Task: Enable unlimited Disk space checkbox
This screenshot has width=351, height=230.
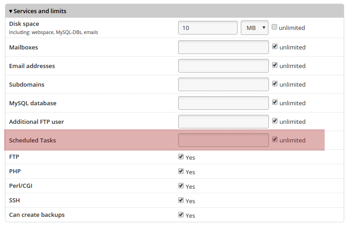Action: (274, 27)
